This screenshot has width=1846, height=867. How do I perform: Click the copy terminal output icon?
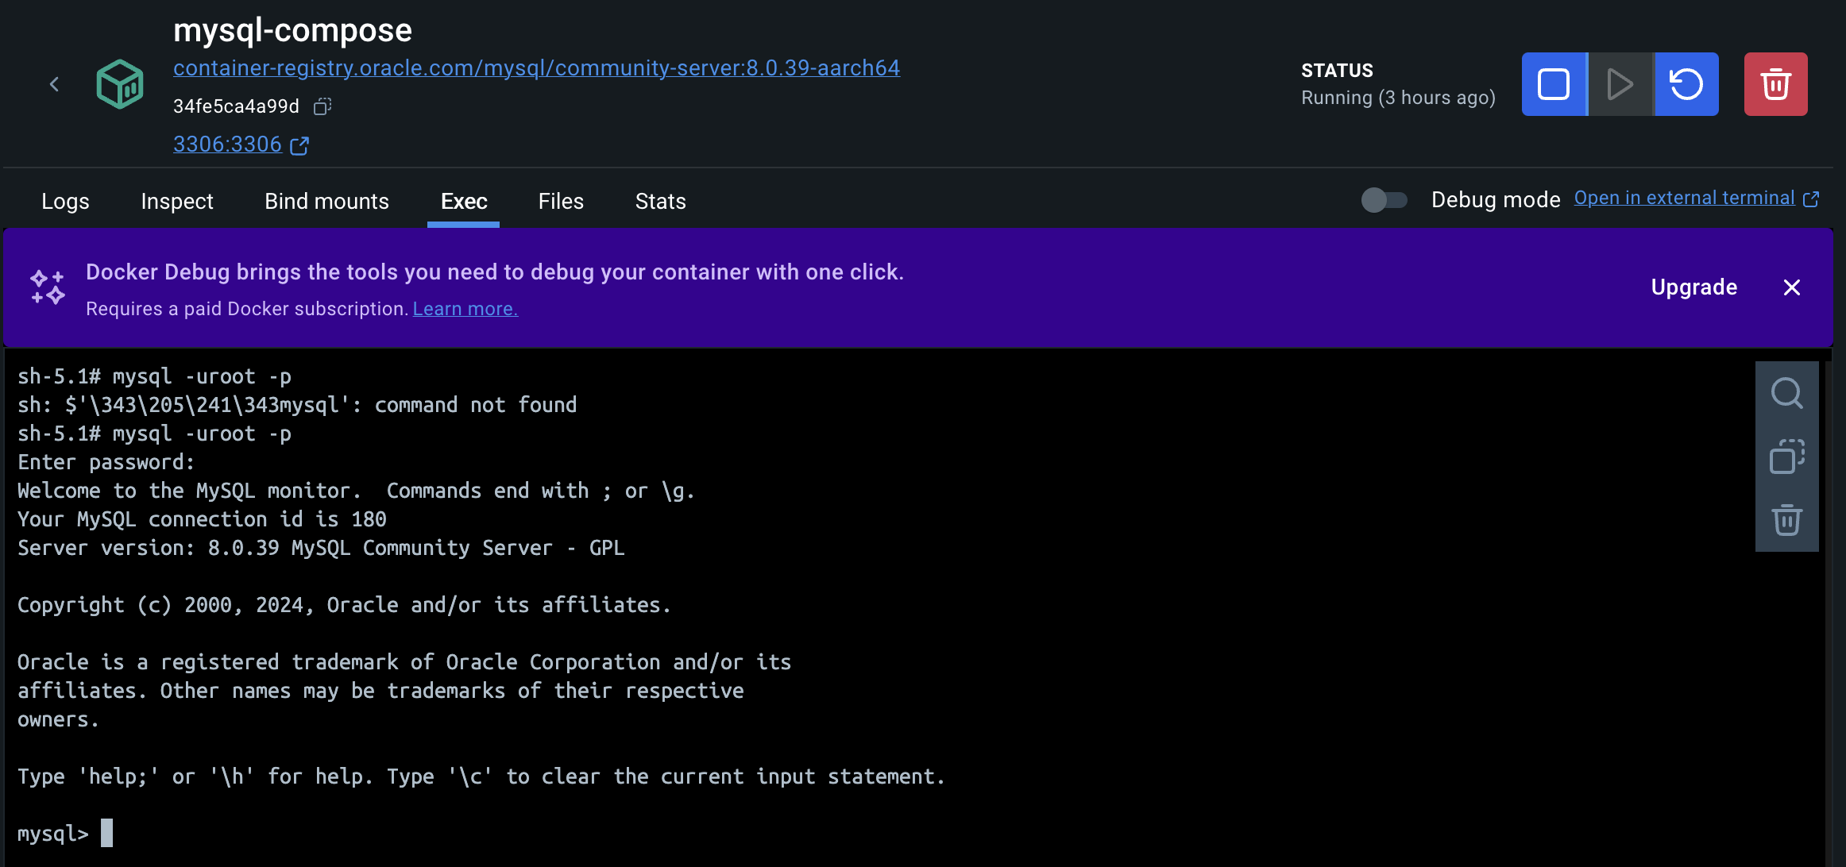tap(1786, 457)
